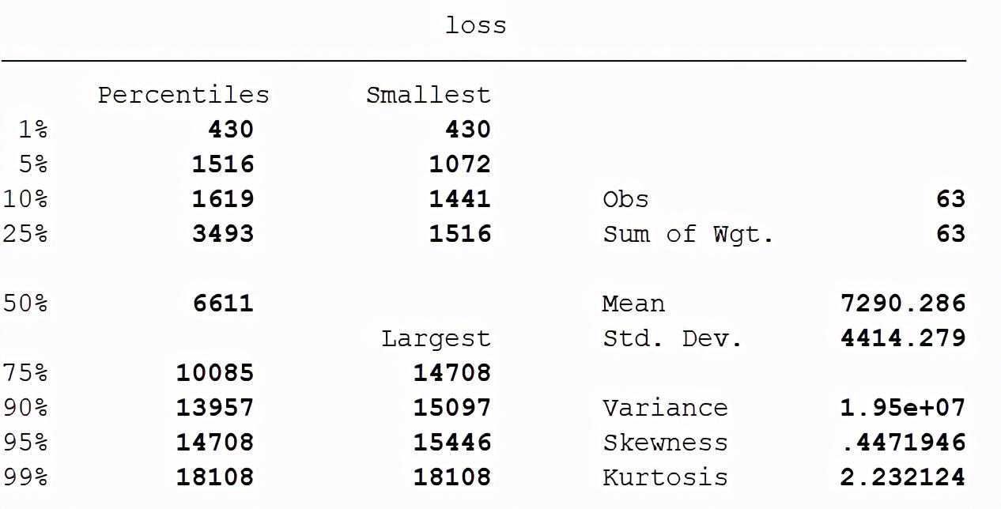This screenshot has width=1001, height=509.
Task: Click the 90% percentile value 13957
Action: coord(215,408)
